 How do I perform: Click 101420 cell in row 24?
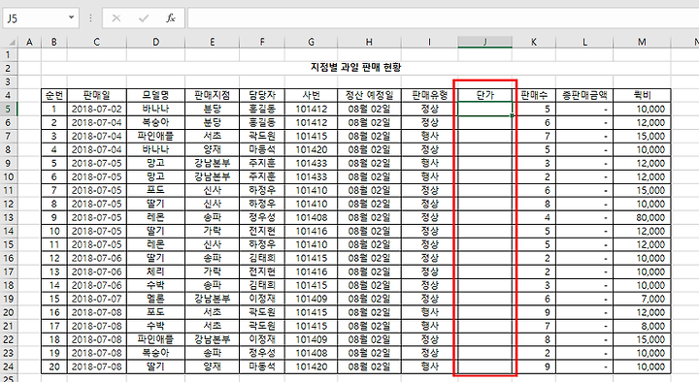click(x=312, y=366)
